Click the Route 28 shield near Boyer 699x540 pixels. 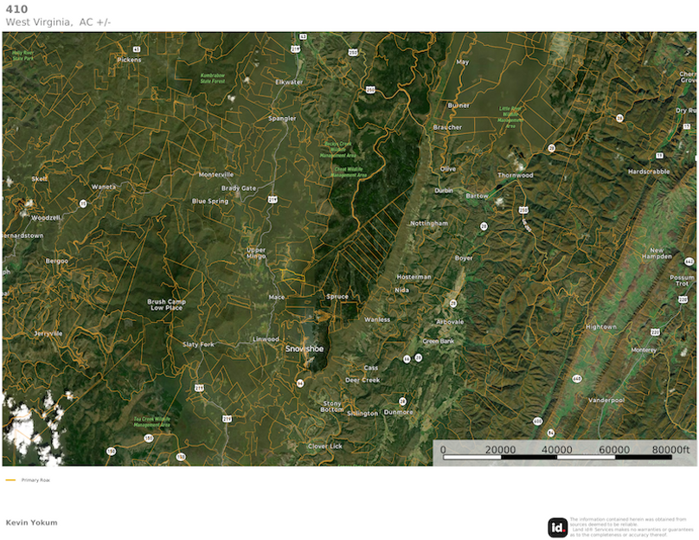tap(484, 226)
